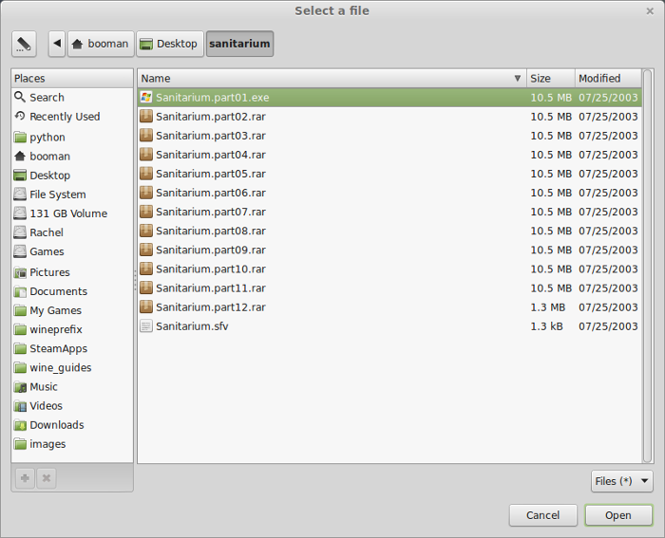Select Sanitarium.part01.exe file
This screenshot has height=538, width=665.
389,98
